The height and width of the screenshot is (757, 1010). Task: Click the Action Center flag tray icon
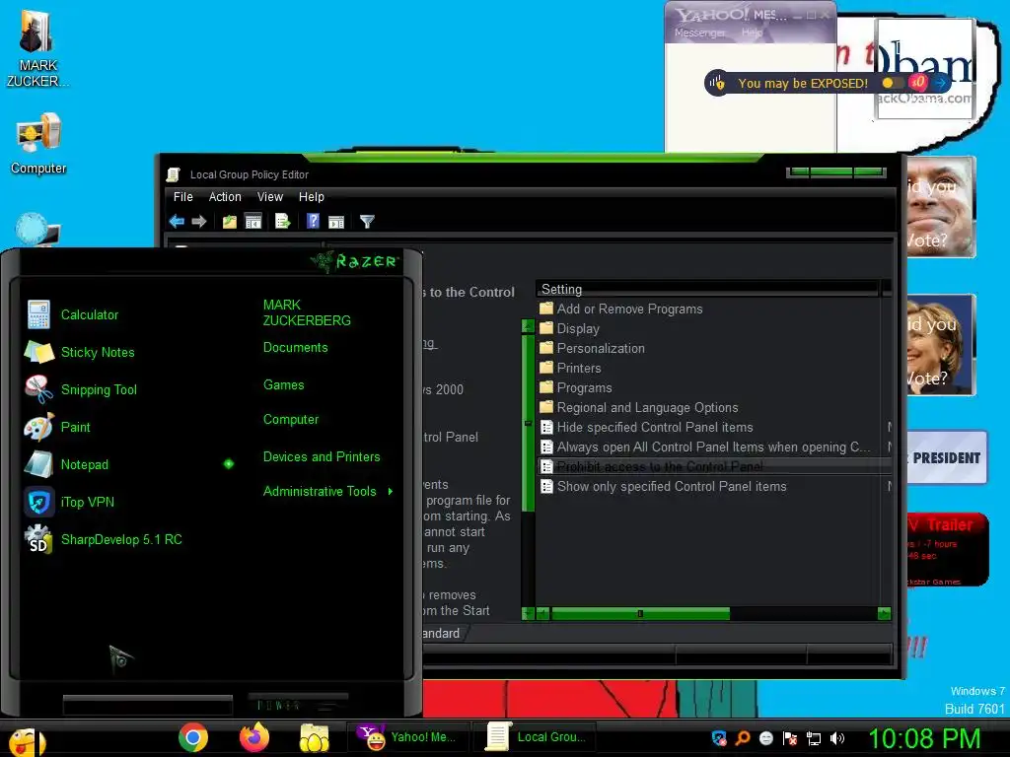coord(790,738)
